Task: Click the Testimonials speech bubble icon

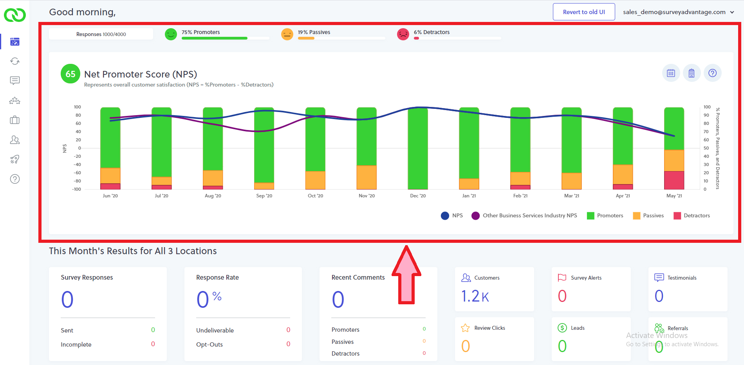Action: coord(659,278)
